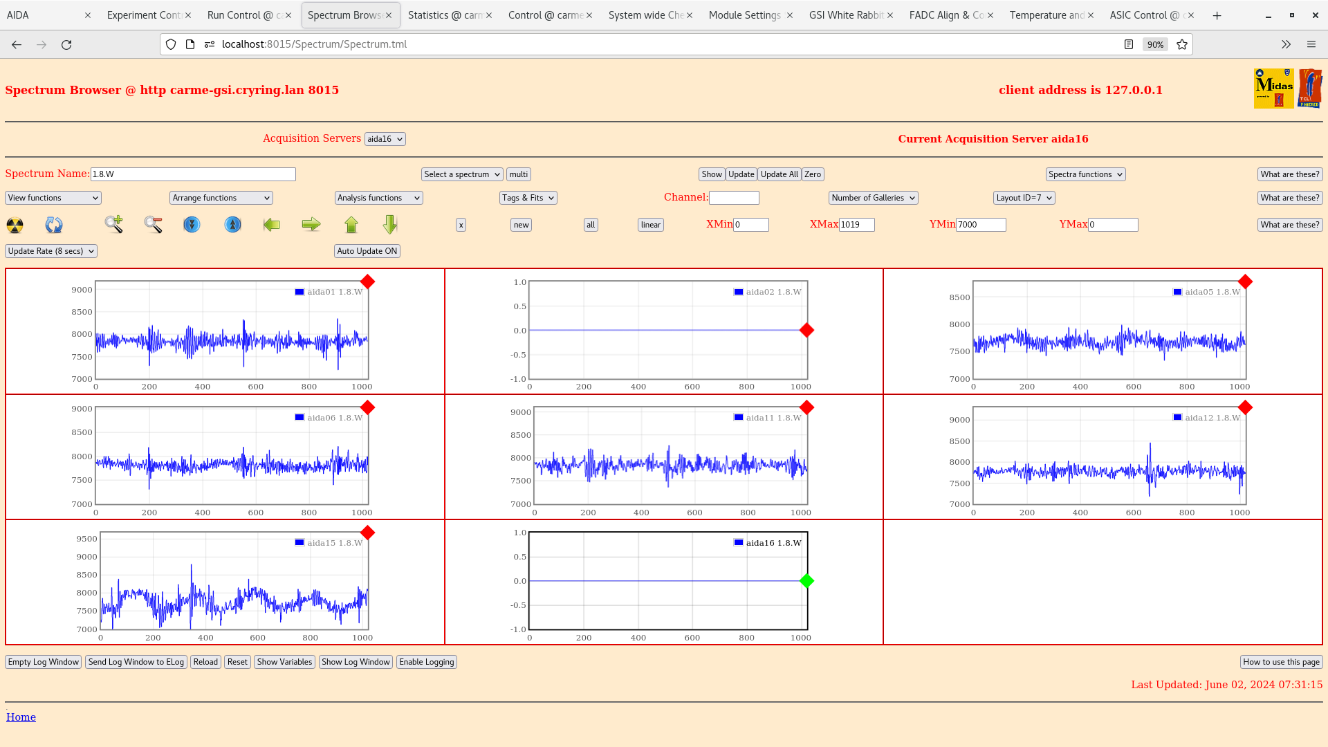Click the green left arrow icon
The image size is (1328, 747).
pyautogui.click(x=272, y=224)
